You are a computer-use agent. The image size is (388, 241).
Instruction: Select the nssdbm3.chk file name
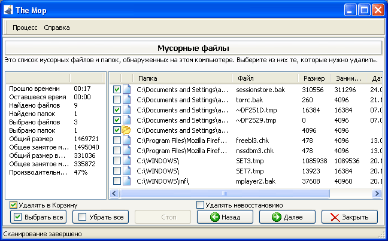pyautogui.click(x=254, y=151)
